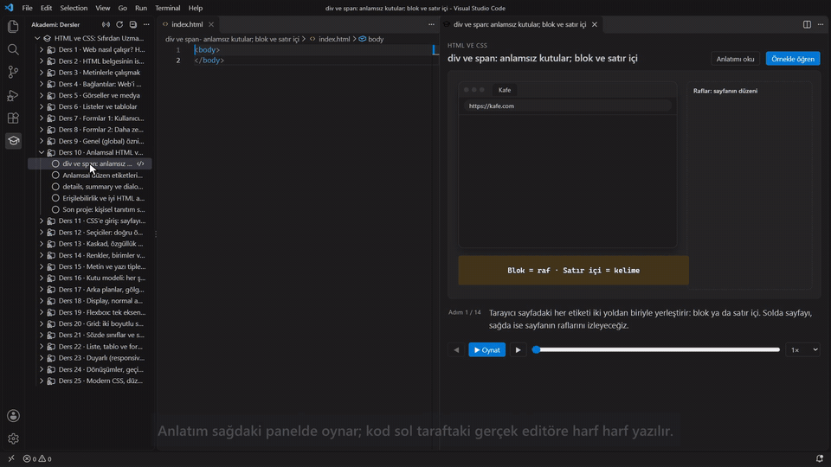Open more actions for lesson panel

coord(821,24)
